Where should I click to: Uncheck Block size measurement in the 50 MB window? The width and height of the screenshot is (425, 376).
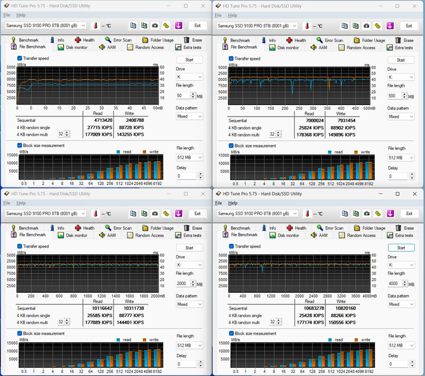(x=20, y=145)
